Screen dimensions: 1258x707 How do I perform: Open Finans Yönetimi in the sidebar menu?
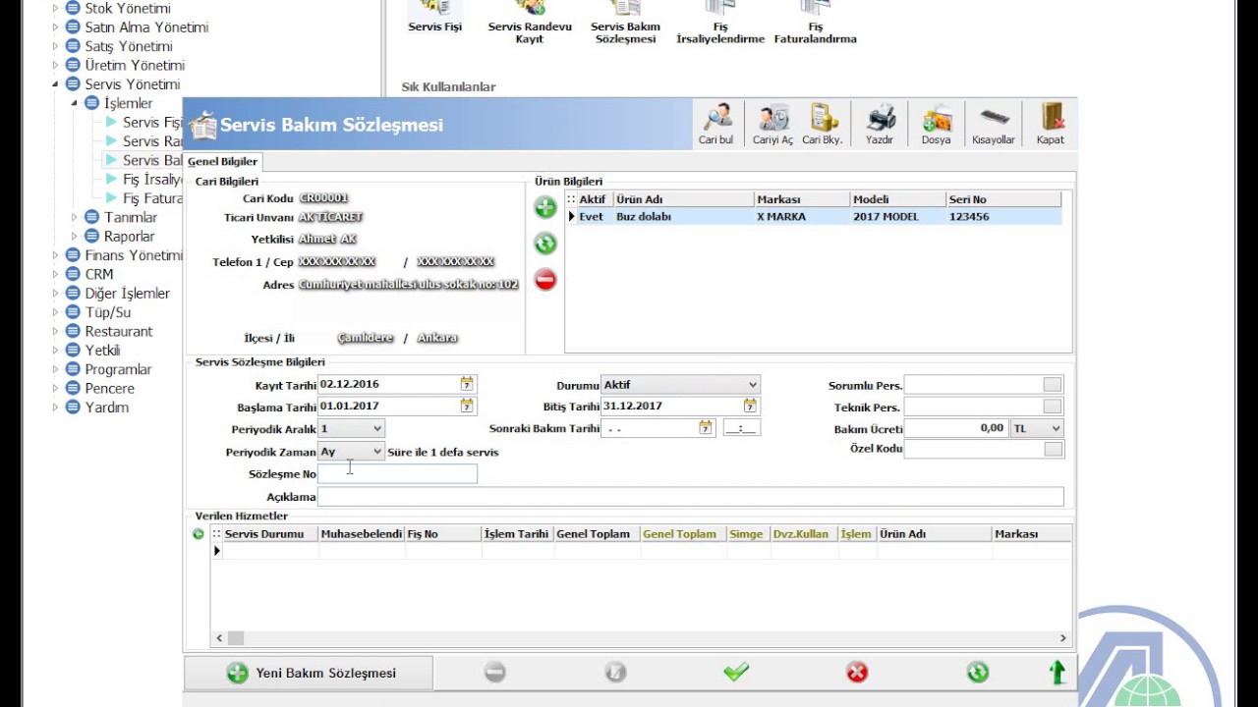tap(133, 255)
